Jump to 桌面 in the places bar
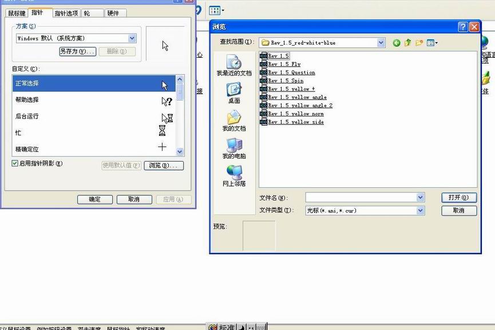This screenshot has height=330, width=495. click(x=234, y=93)
